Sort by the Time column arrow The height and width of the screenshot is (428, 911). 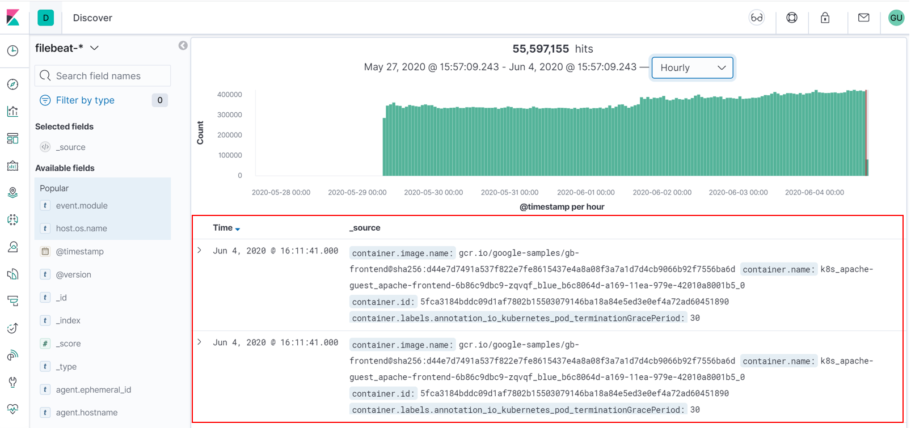(x=238, y=229)
